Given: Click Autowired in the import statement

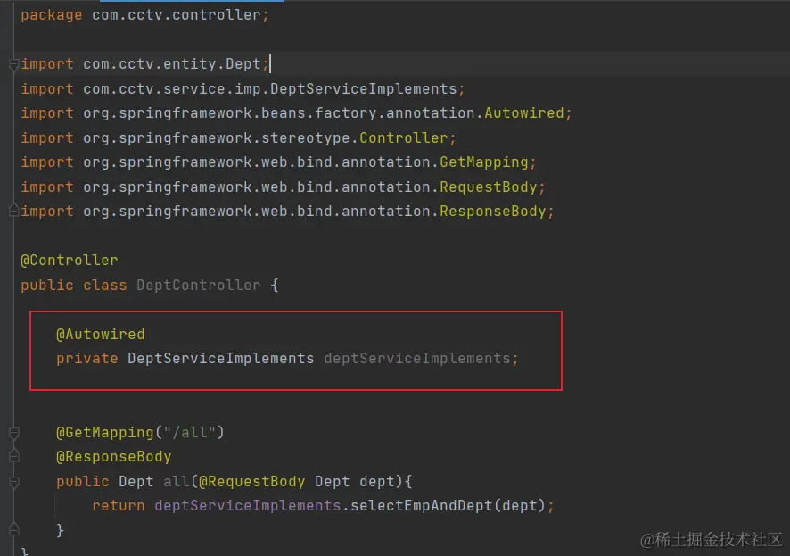Looking at the screenshot, I should (x=524, y=113).
